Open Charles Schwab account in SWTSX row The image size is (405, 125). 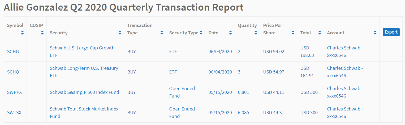[345, 113]
